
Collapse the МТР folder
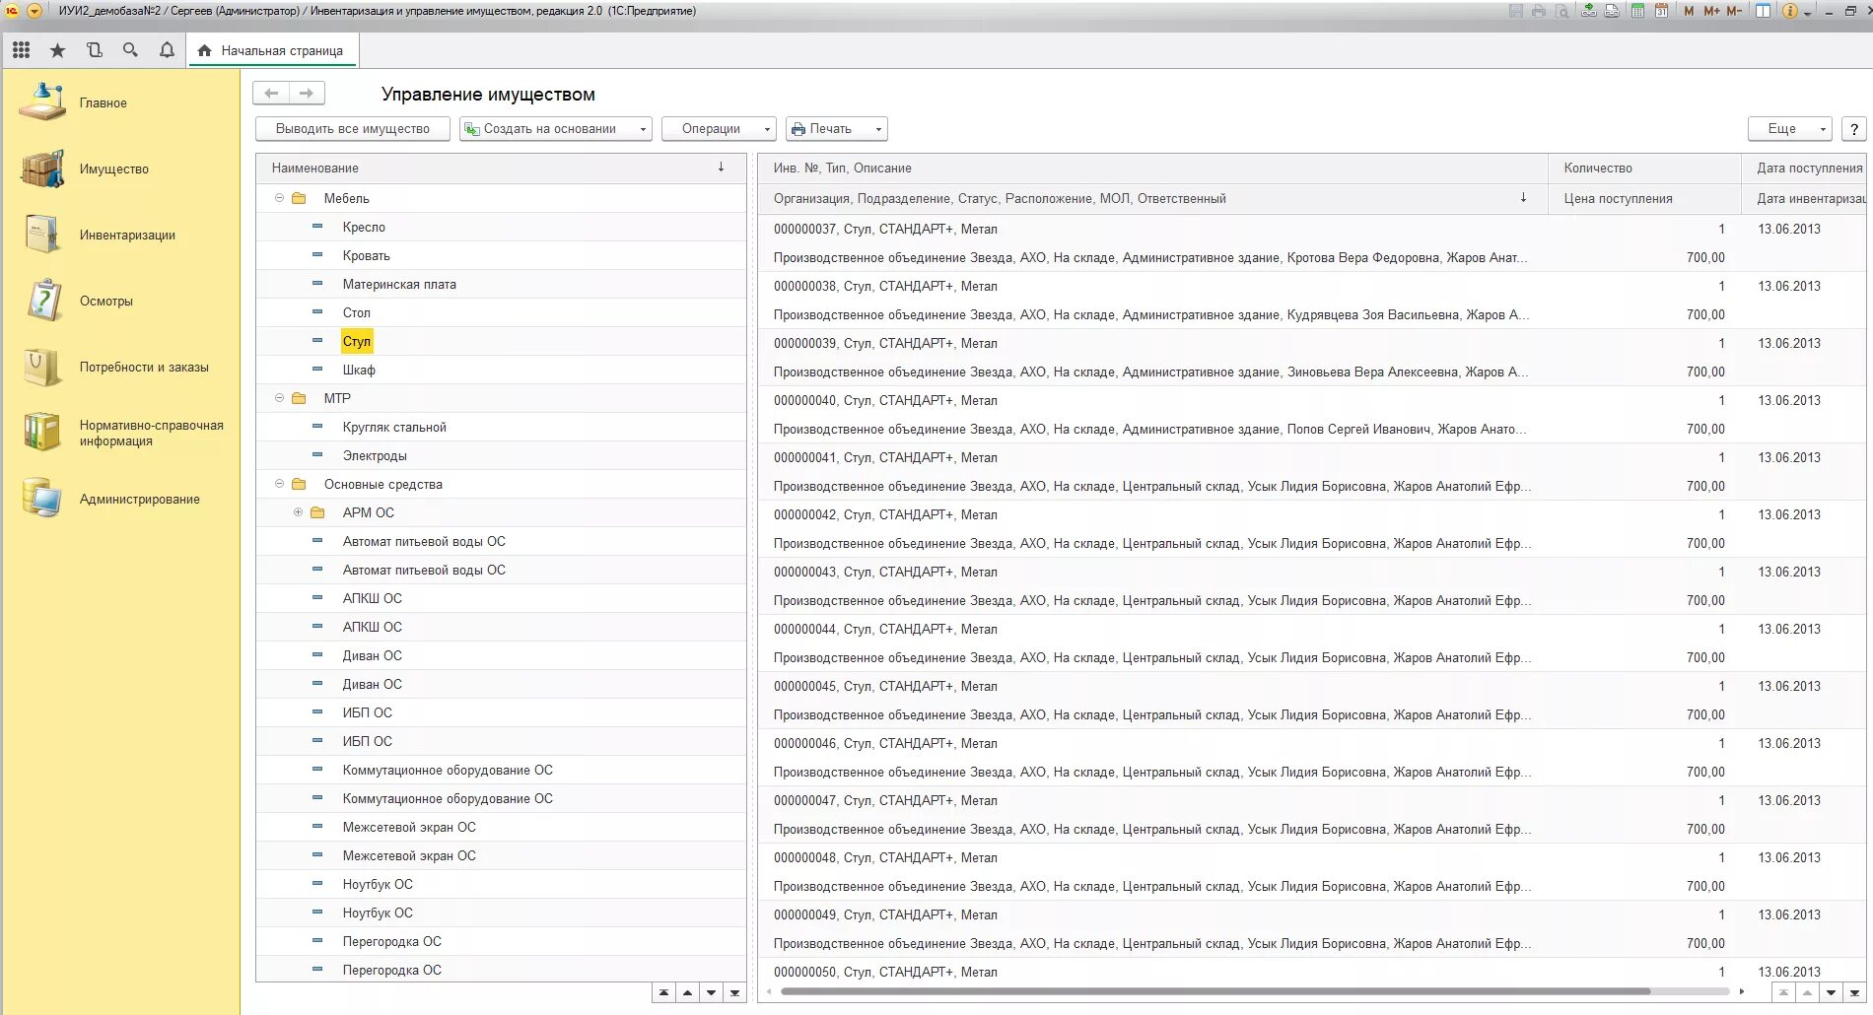tap(279, 398)
